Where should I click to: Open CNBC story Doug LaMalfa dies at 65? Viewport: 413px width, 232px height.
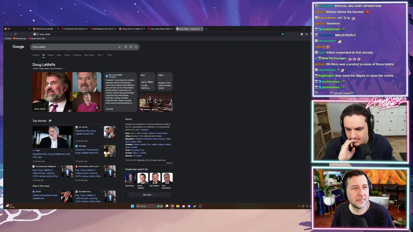(51, 155)
